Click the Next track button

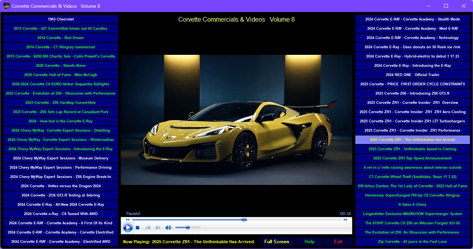pyautogui.click(x=158, y=228)
